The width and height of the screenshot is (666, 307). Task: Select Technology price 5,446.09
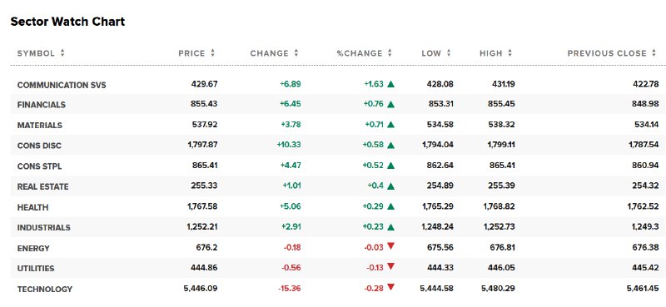pos(201,289)
